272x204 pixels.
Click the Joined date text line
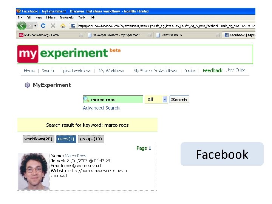tap(80, 161)
